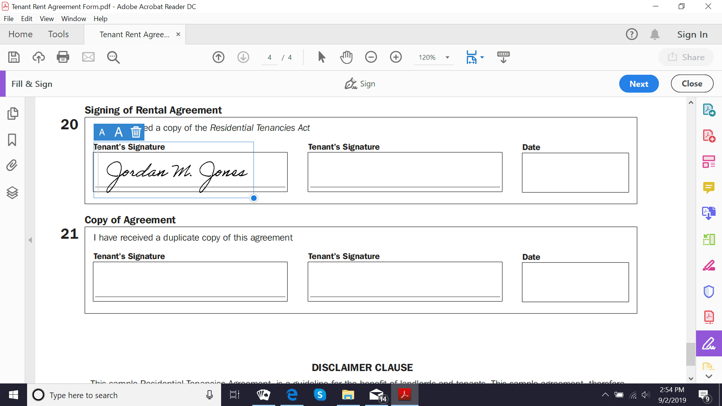Image resolution: width=722 pixels, height=406 pixels.
Task: Click the page navigation down arrow
Action: pos(244,57)
